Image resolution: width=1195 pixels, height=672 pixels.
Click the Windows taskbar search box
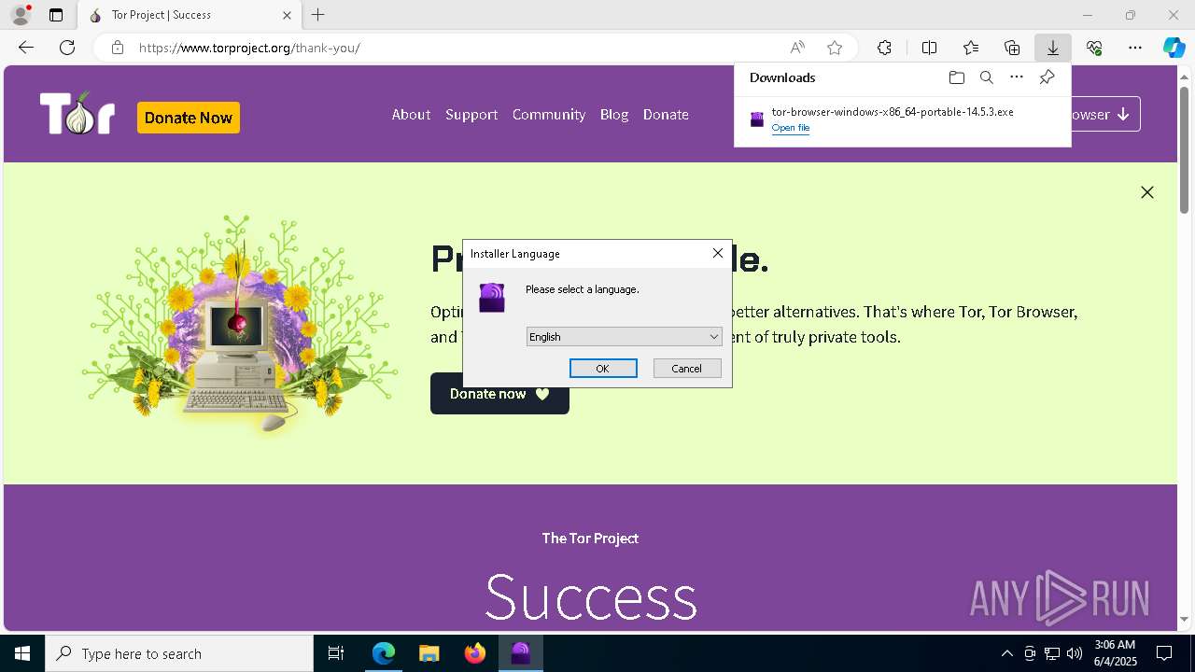[x=179, y=653]
